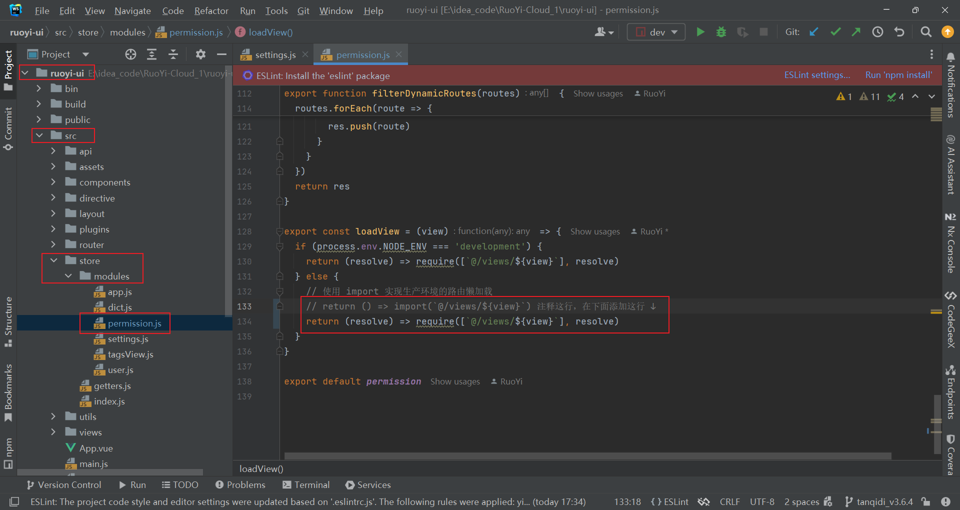Expand all in Project panel
The image size is (960, 510).
click(151, 54)
